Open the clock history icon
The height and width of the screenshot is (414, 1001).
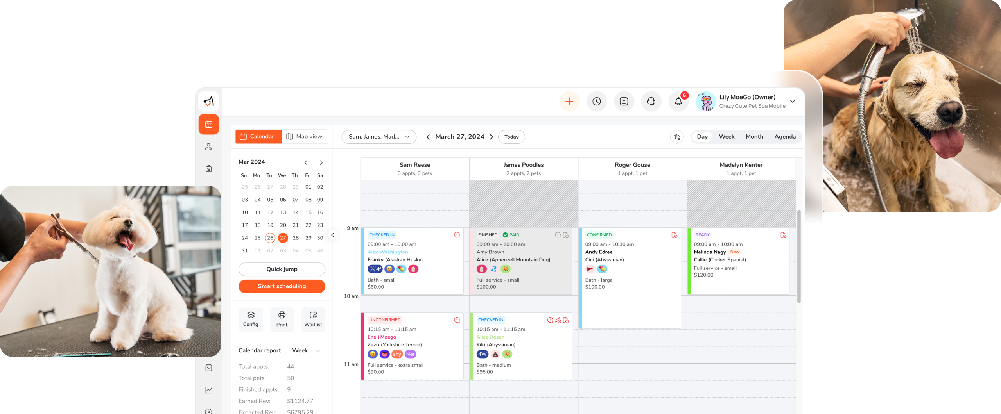point(597,102)
